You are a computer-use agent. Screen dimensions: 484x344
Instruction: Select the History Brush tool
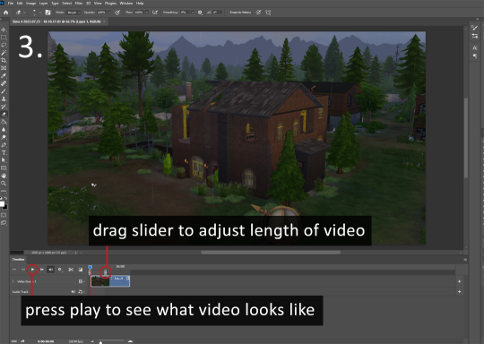coord(4,107)
